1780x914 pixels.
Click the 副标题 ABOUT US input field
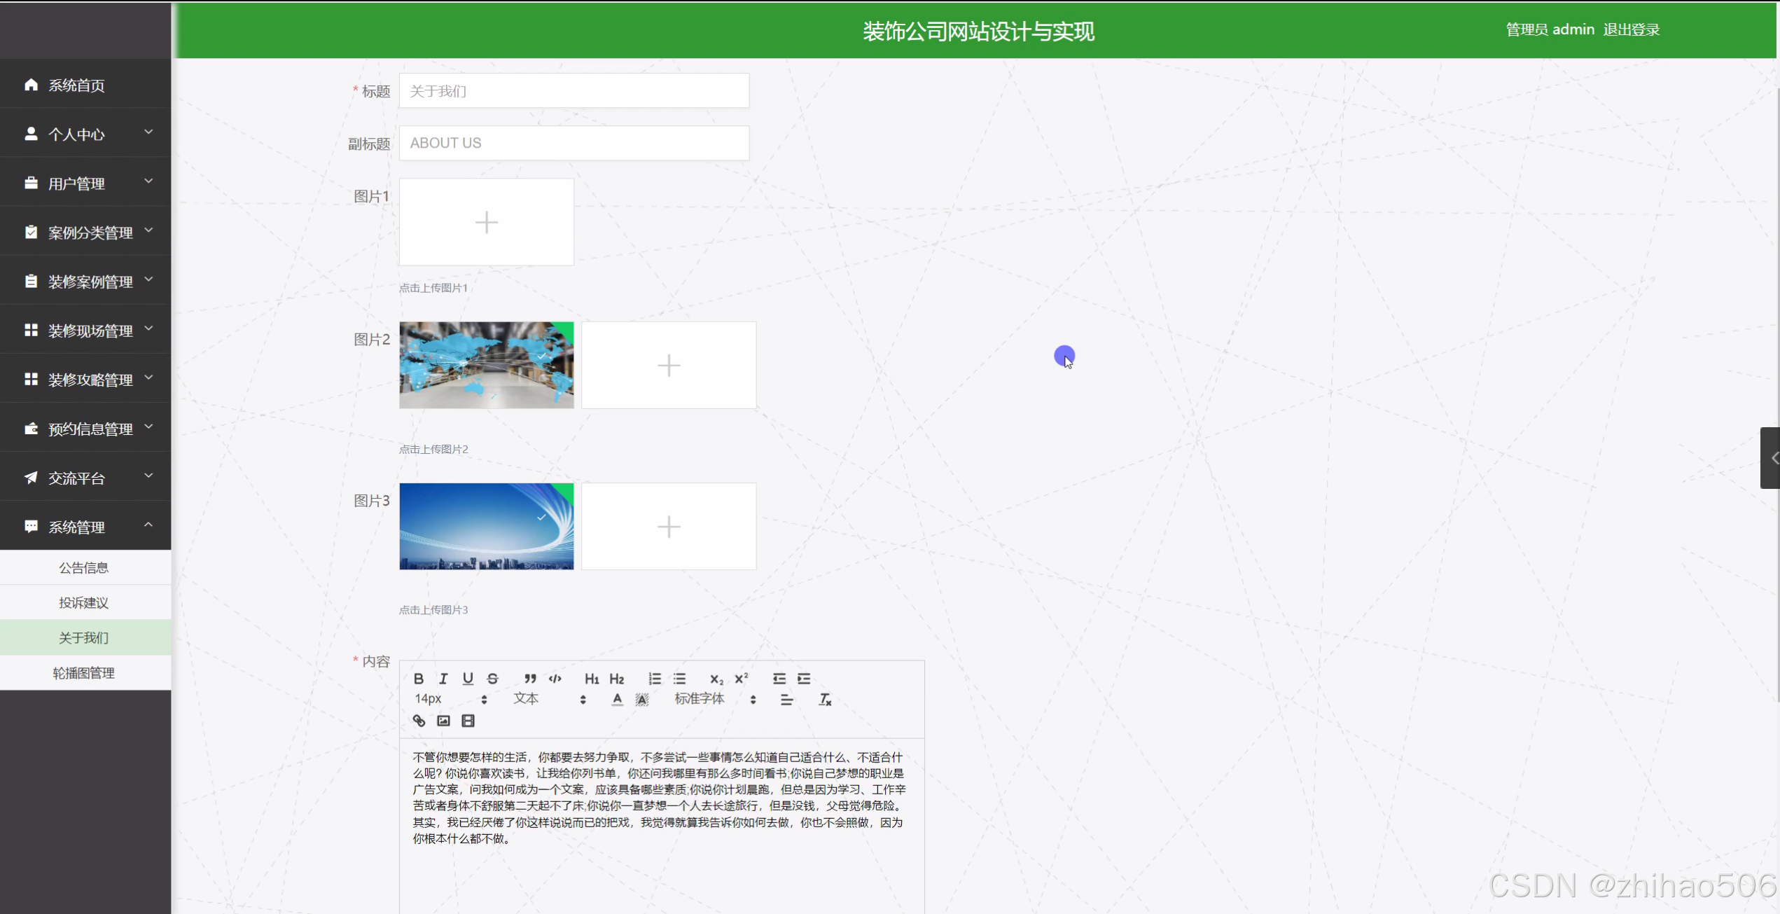click(573, 144)
